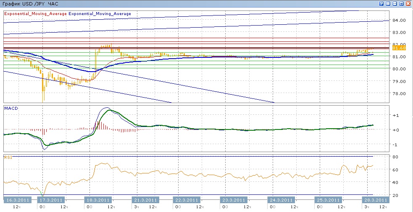Select the 18.3.2011 date marker
The height and width of the screenshot is (212, 413).
pos(98,200)
